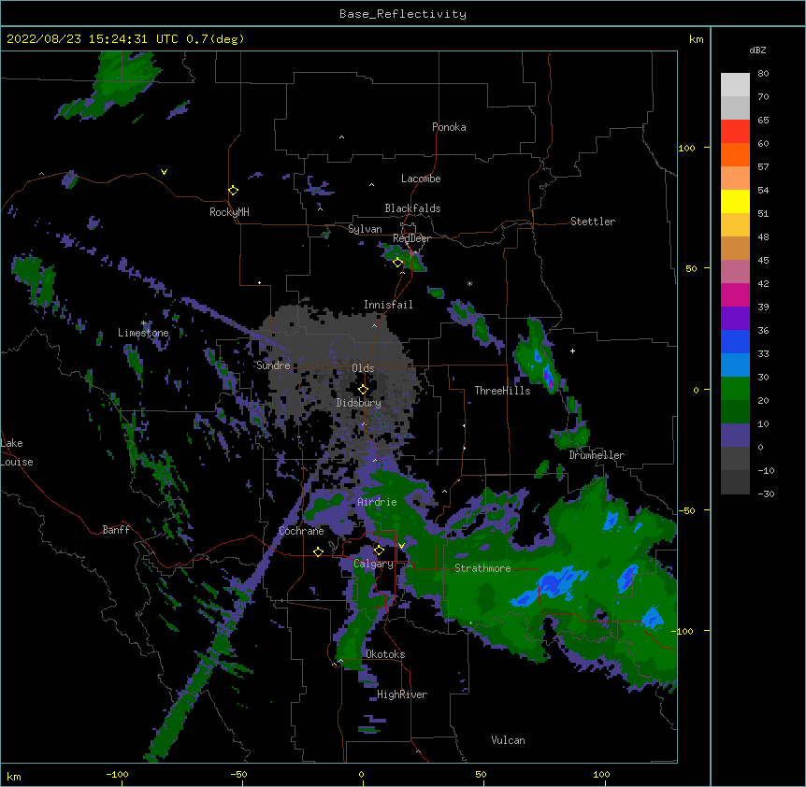
Task: Pick the purple 39-36 dBZ legend swatch
Action: click(x=735, y=319)
